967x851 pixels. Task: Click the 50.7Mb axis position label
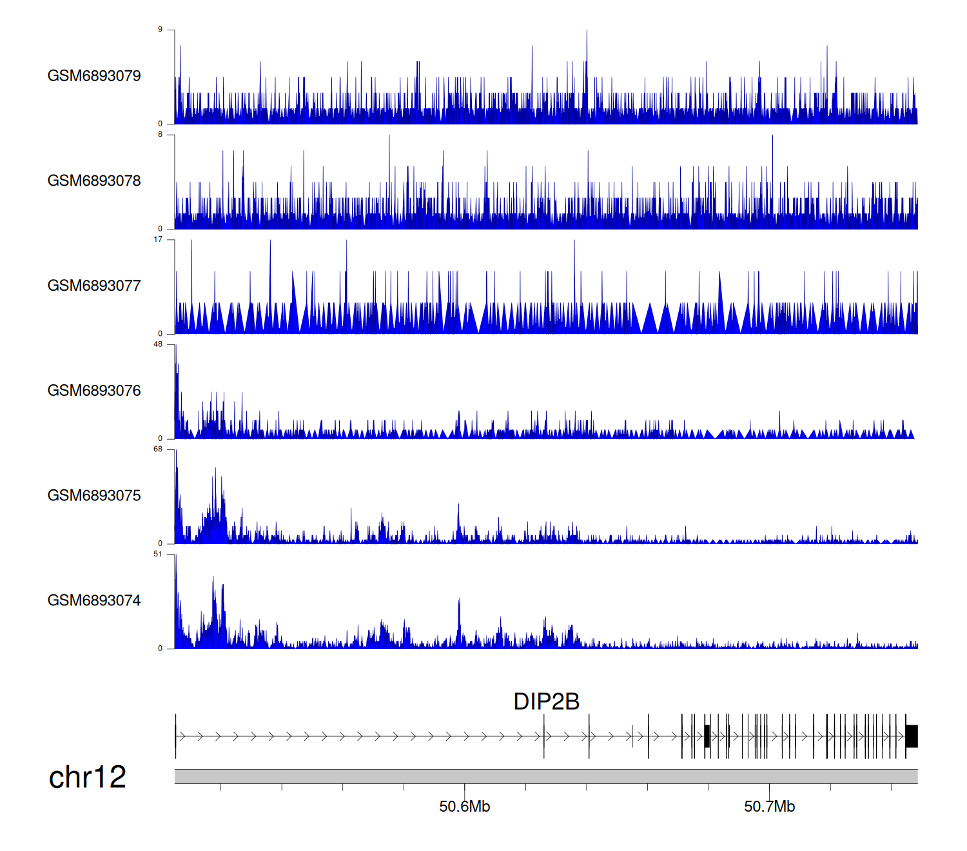coord(769,807)
